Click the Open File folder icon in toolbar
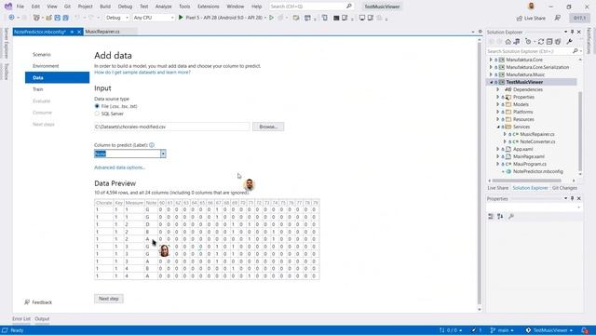Screen dimensions: 596x335 pos(48,18)
